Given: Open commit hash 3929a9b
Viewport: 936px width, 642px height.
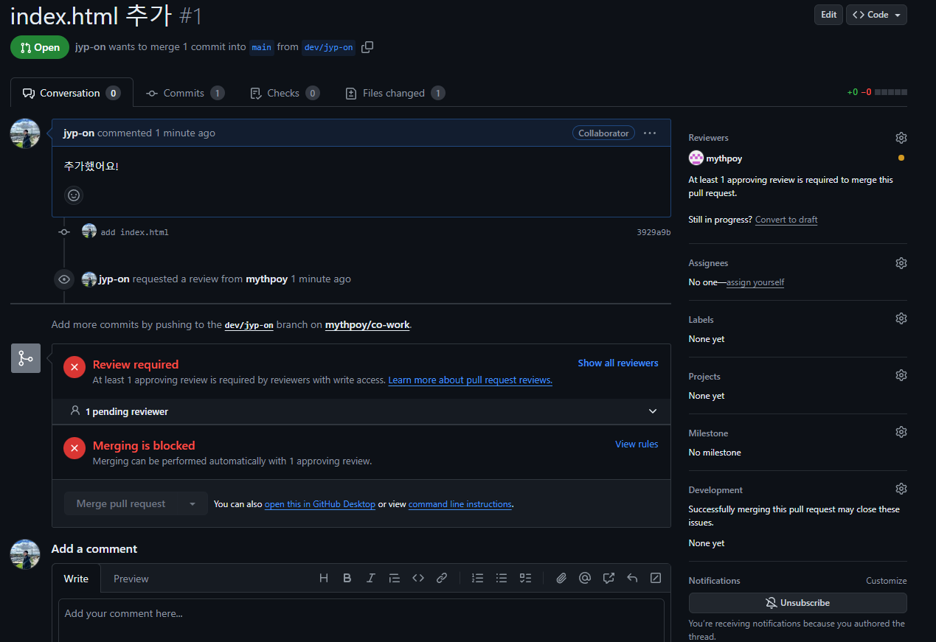Looking at the screenshot, I should click(654, 232).
